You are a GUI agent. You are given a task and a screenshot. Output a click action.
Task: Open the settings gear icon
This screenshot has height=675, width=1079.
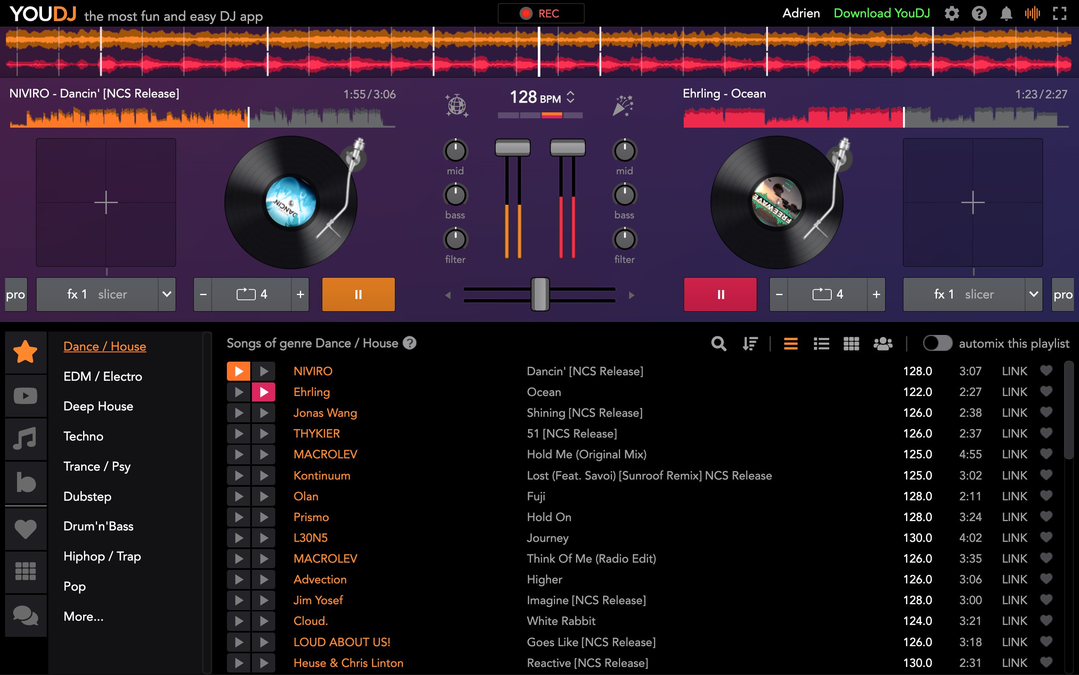[951, 14]
